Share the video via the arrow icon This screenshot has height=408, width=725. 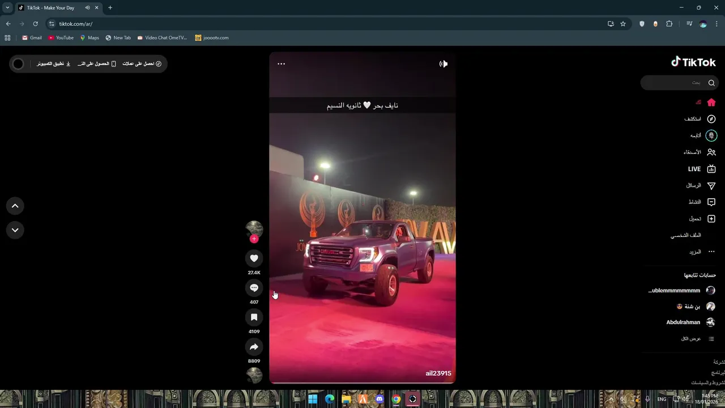(254, 347)
